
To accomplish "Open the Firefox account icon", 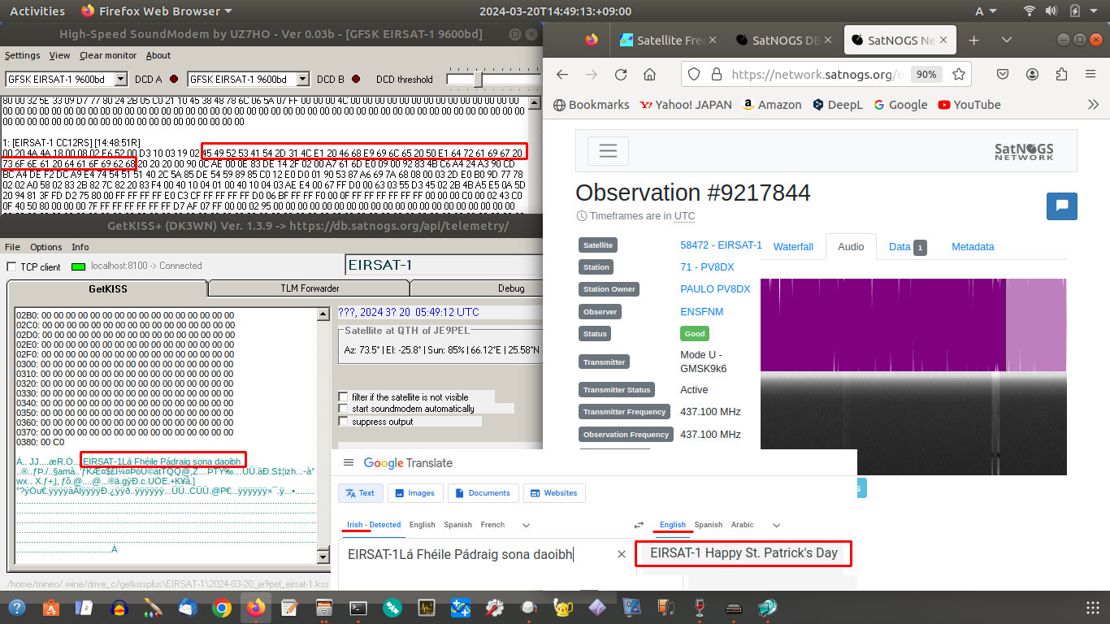I will 1032,74.
